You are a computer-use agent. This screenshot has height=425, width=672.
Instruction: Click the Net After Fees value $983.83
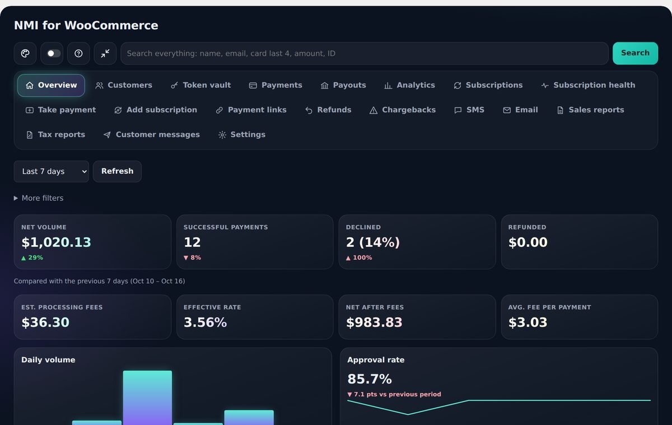[x=374, y=323]
